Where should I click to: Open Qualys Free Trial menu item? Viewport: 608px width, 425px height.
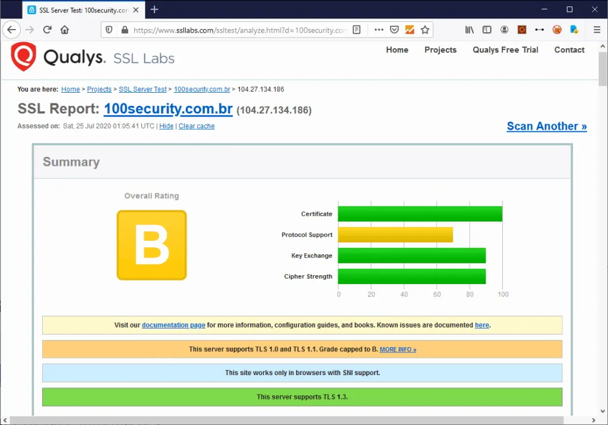[x=505, y=50]
